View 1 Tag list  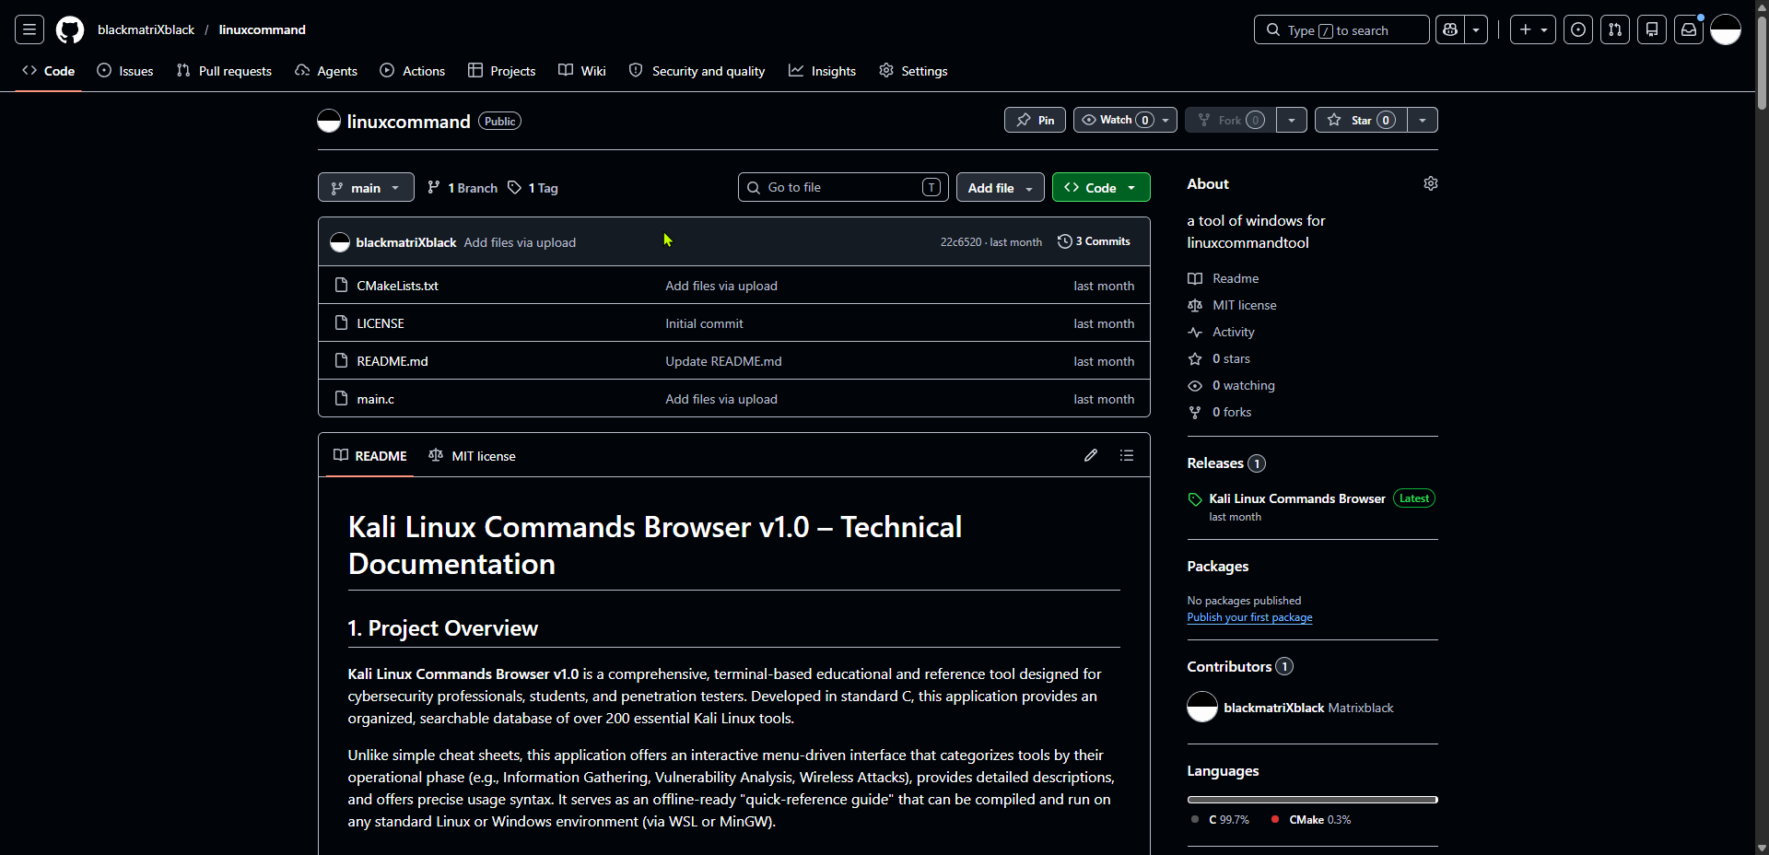click(x=533, y=188)
